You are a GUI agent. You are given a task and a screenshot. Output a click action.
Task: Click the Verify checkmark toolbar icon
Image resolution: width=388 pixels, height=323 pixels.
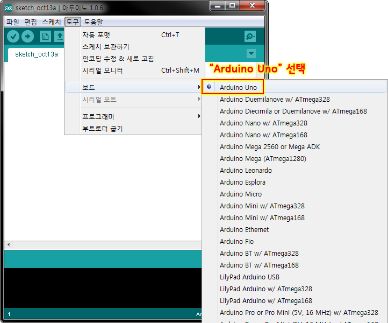(x=13, y=36)
